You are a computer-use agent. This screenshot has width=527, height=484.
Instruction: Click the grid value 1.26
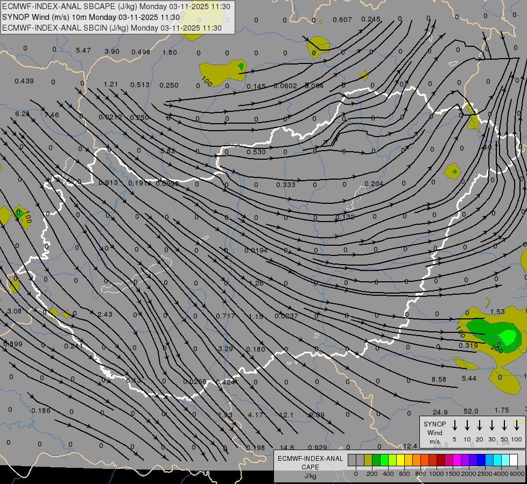point(256,283)
